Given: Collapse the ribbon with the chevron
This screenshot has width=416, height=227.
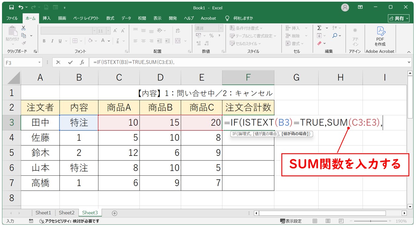Looking at the screenshot, I should [x=409, y=52].
